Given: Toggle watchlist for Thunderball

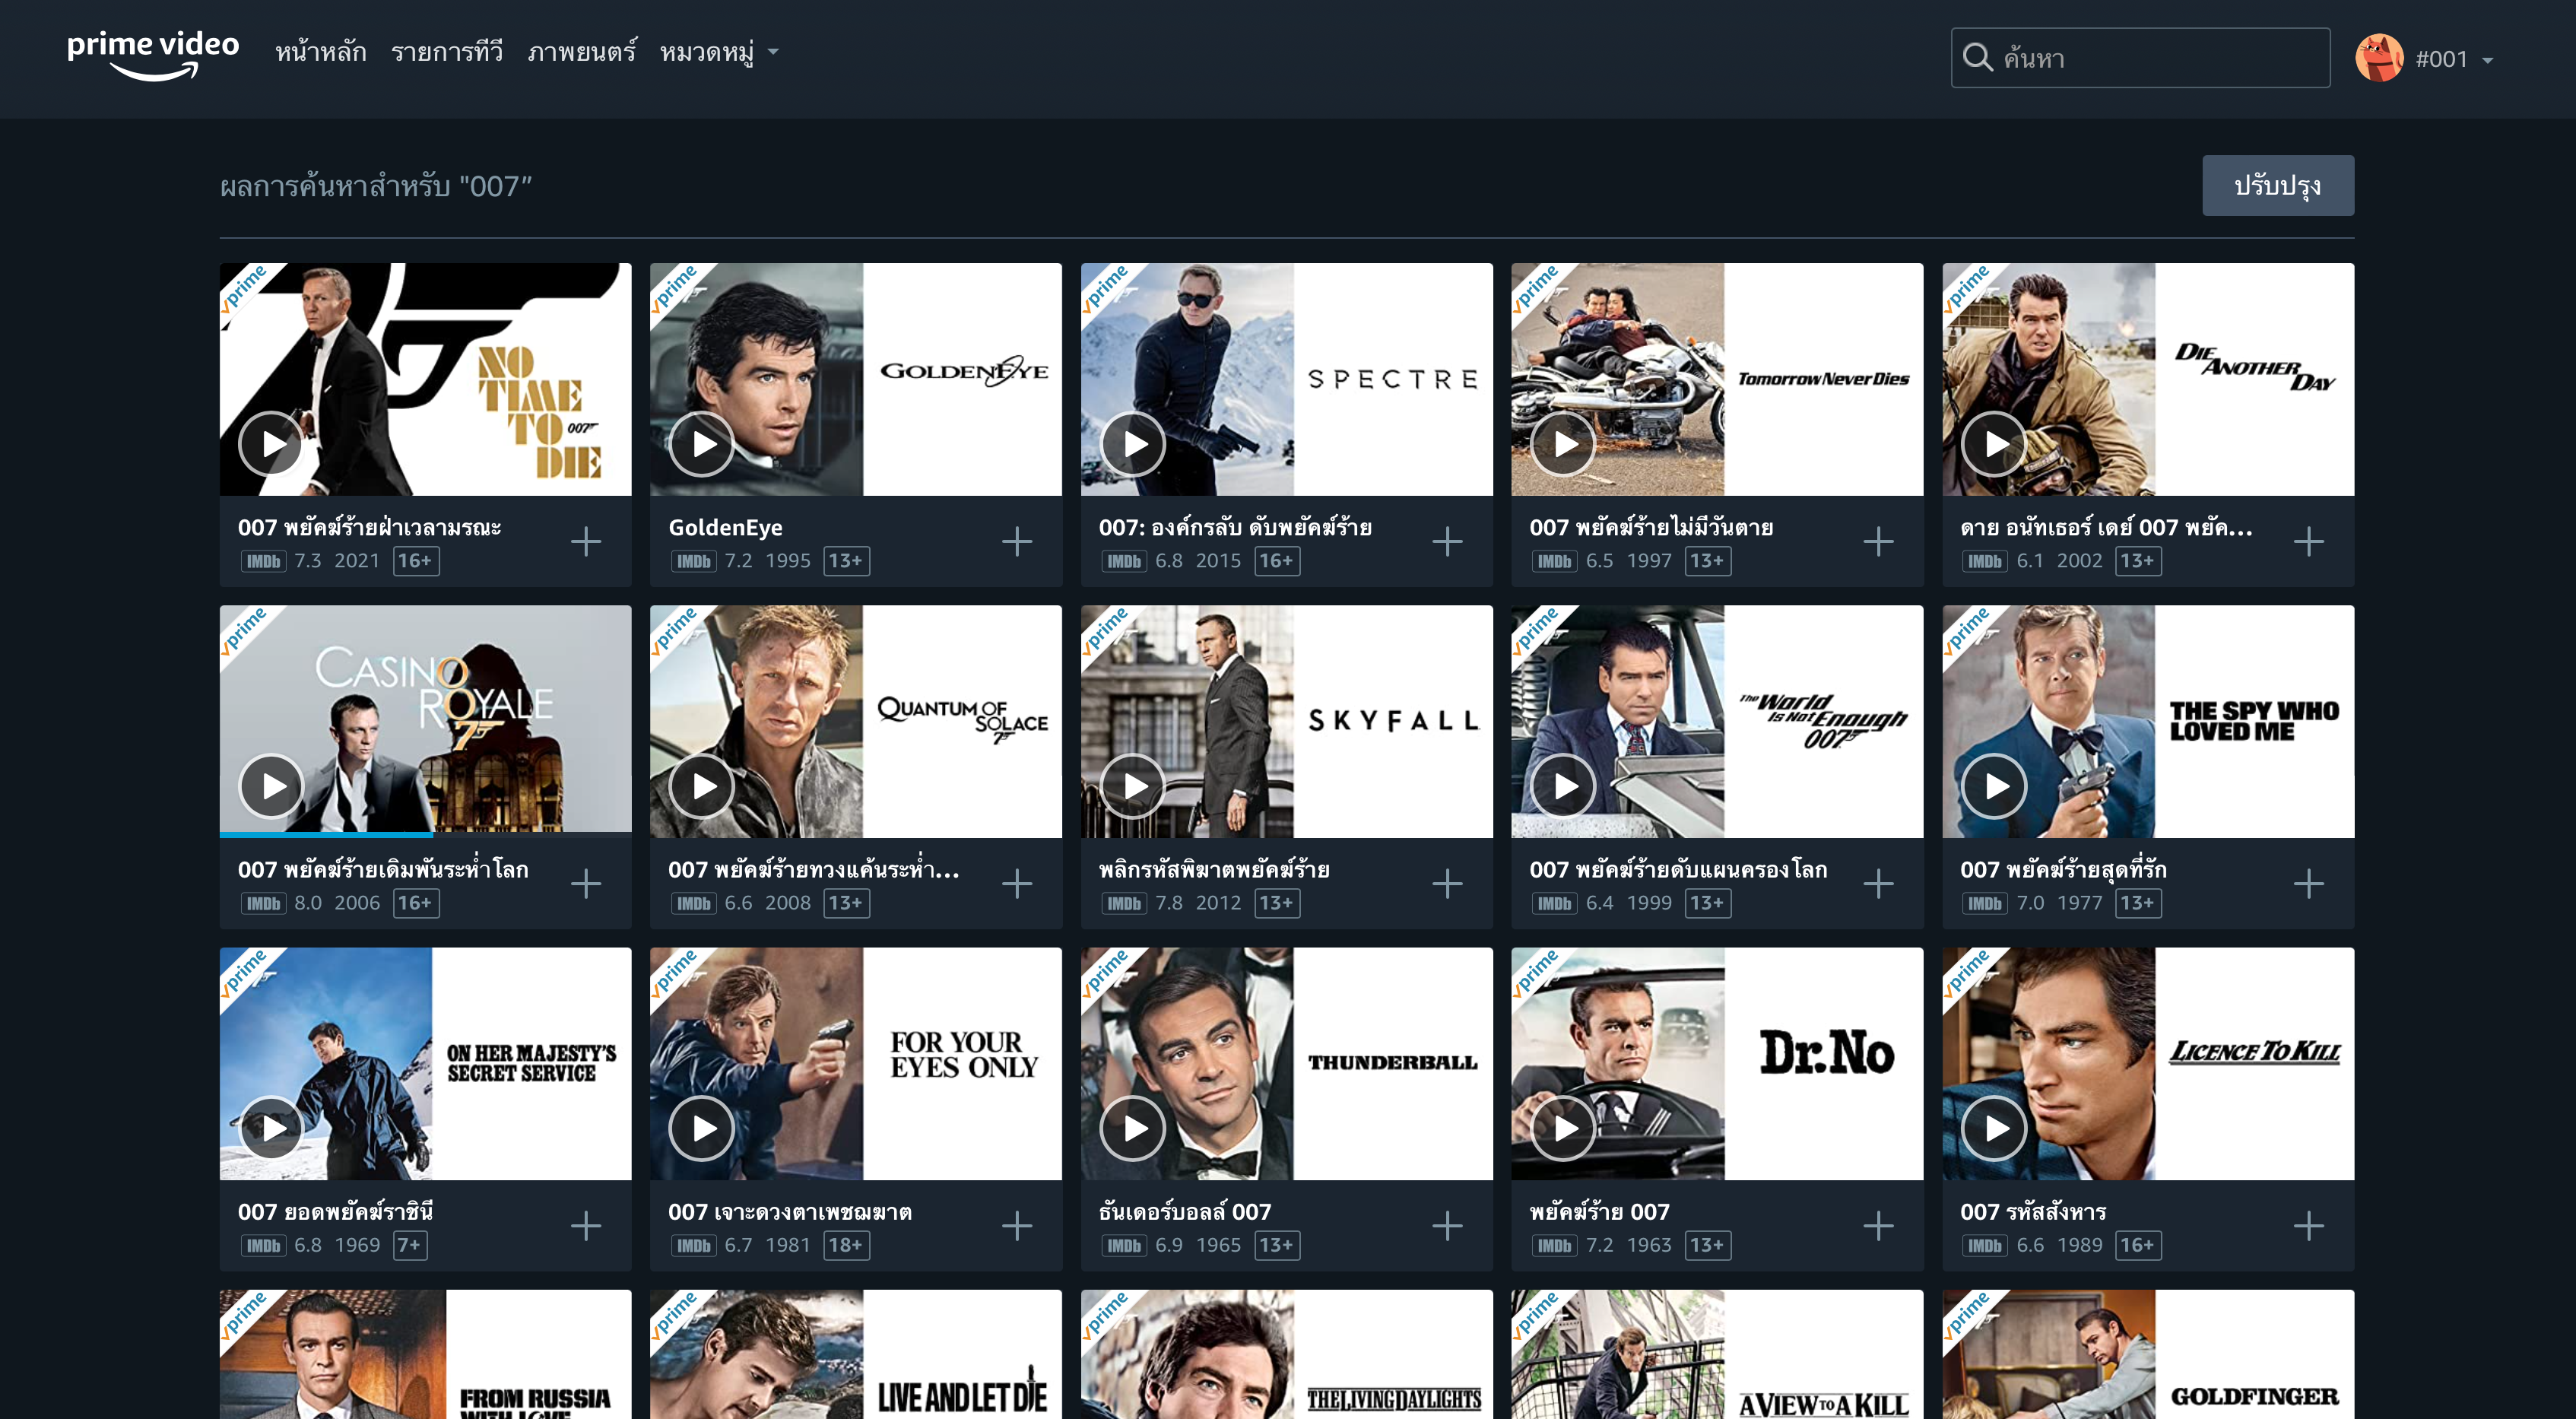Looking at the screenshot, I should coord(1447,1226).
